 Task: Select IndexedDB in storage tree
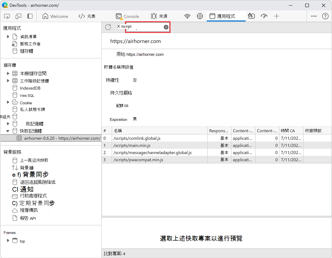point(30,88)
